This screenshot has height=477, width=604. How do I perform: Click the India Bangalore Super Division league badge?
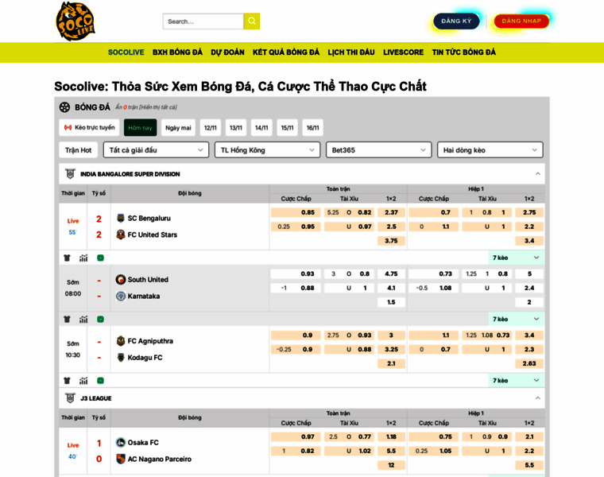[70, 174]
